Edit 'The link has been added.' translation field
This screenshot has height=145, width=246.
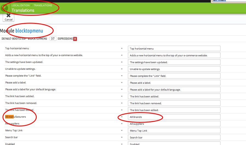pyautogui.click(x=174, y=96)
